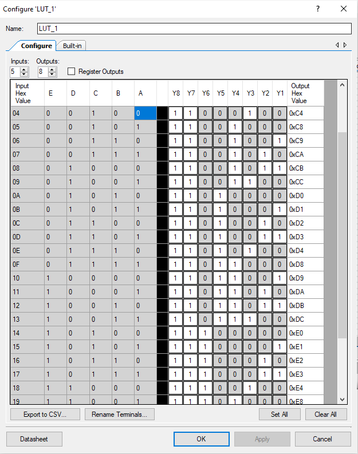Click the vertical scrollbar thumb of the table

343,235
